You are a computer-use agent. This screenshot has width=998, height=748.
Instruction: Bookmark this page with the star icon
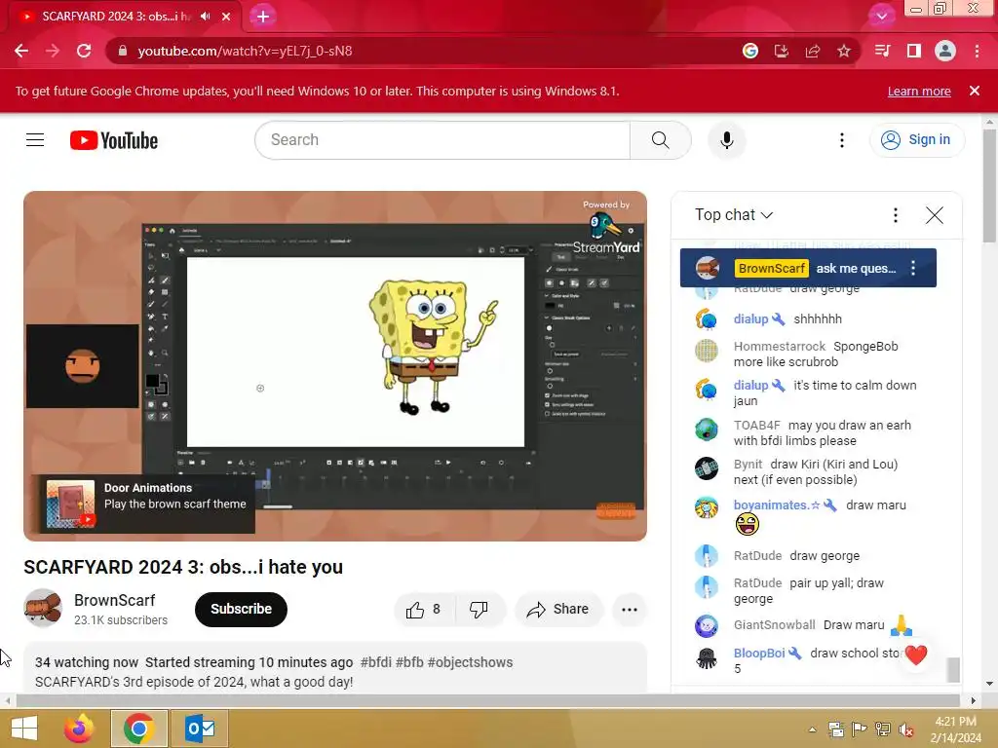(x=844, y=51)
